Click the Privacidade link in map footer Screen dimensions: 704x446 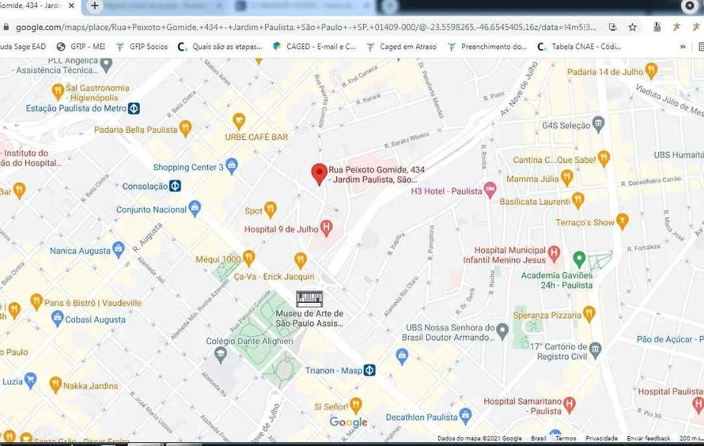coord(602,438)
